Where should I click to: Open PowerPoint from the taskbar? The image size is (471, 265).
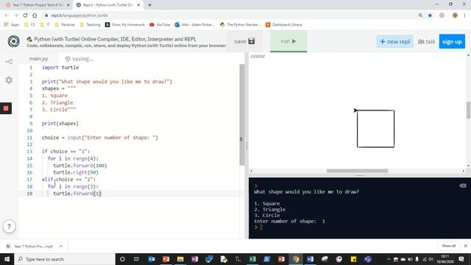click(166, 259)
